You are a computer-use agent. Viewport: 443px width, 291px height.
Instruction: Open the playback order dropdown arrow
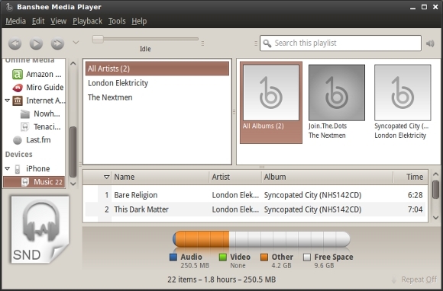tap(76, 43)
